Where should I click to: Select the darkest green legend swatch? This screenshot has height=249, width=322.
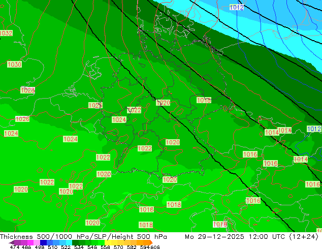[x=75, y=242]
